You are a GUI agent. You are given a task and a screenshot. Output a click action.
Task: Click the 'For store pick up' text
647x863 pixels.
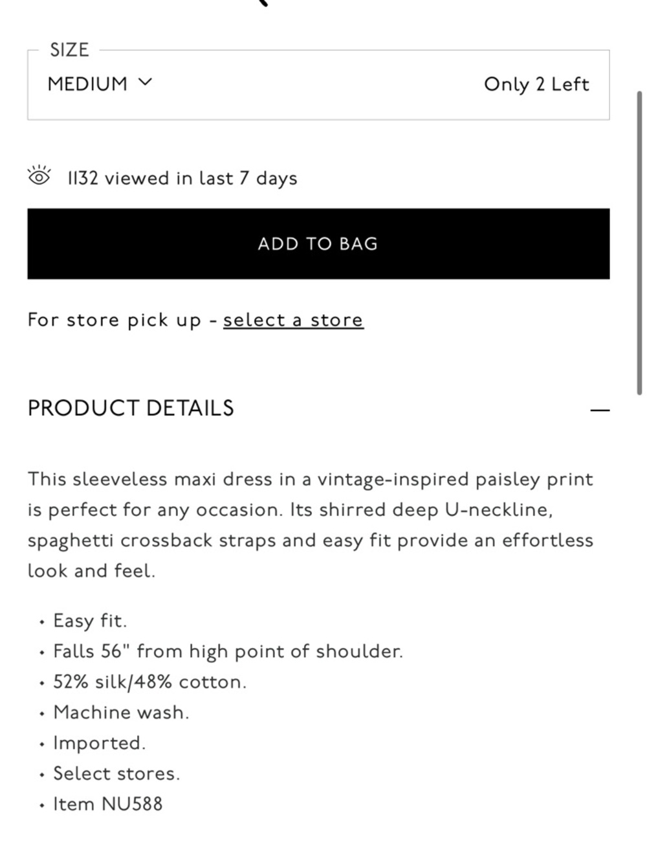point(115,320)
